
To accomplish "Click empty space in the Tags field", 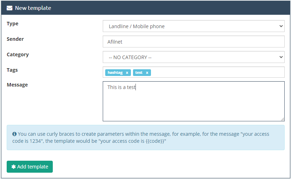I will [x=217, y=72].
